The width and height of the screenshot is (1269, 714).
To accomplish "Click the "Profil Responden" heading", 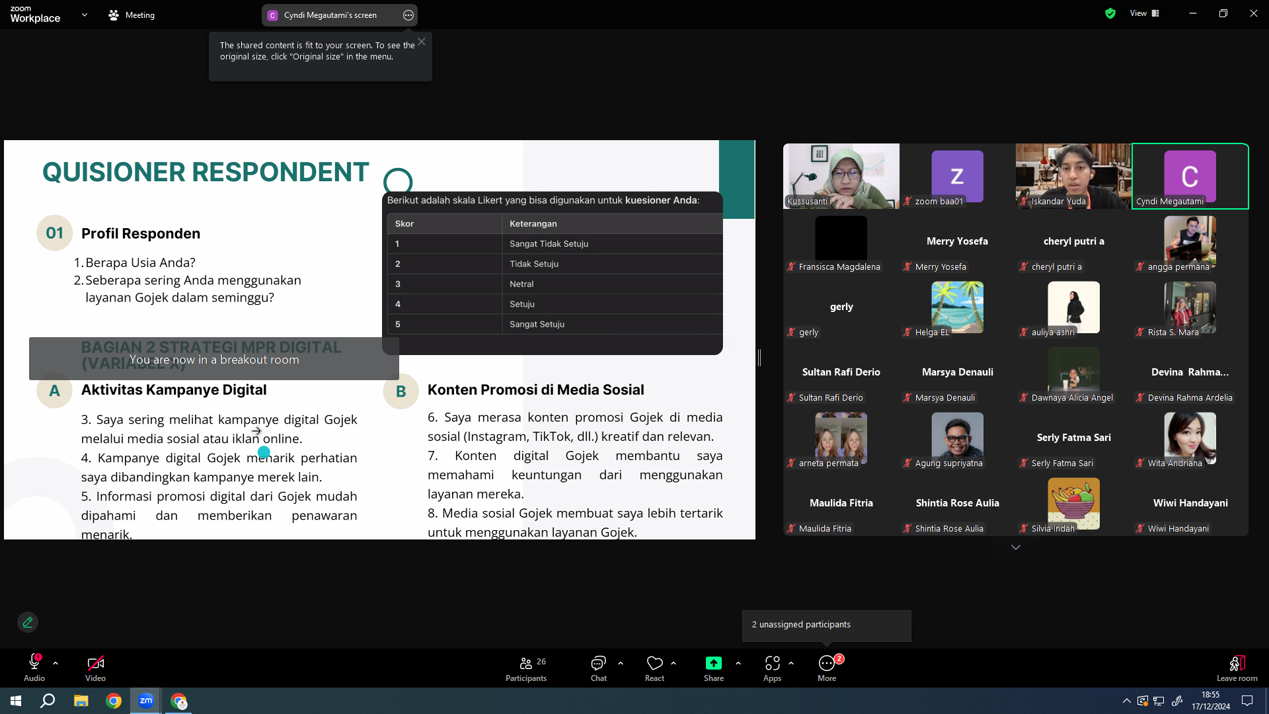I will pyautogui.click(x=141, y=233).
